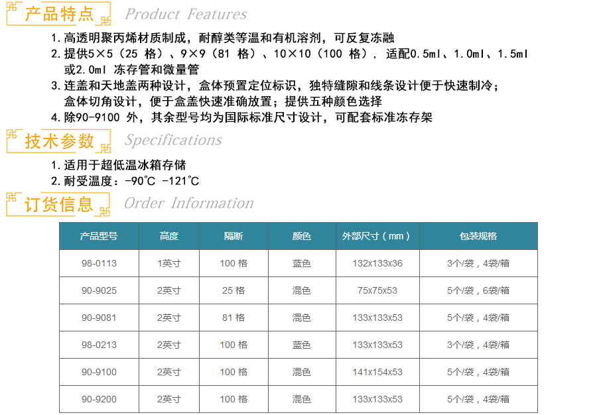
Task: Select the 订货信息 section heading
Action: [59, 204]
